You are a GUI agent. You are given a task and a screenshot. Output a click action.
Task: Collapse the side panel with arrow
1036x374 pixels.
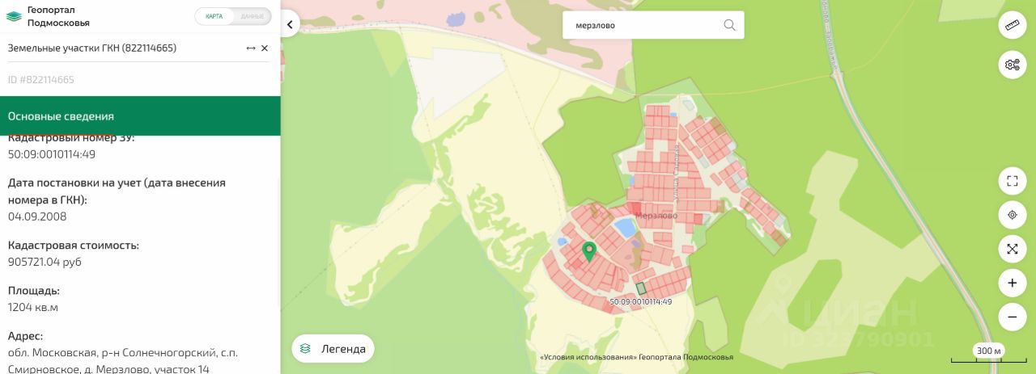[x=289, y=25]
